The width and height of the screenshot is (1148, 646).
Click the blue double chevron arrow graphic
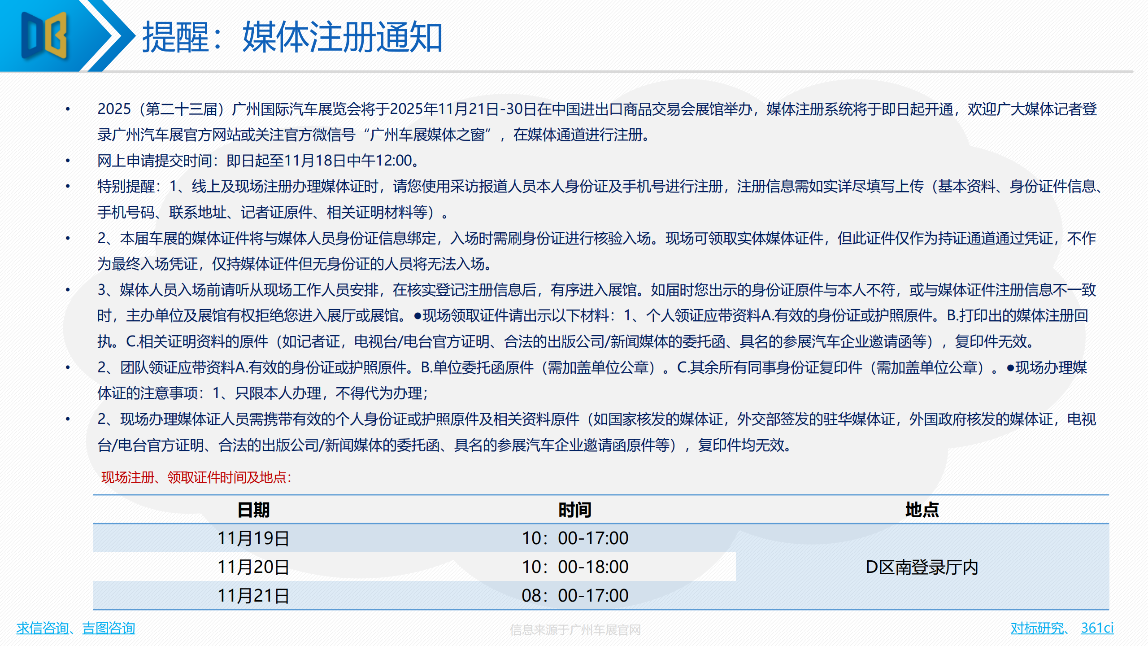(x=113, y=38)
